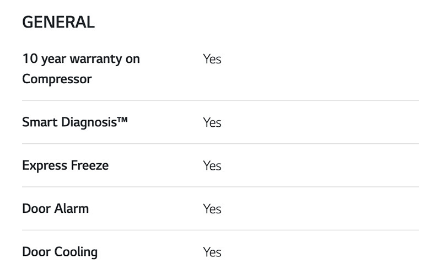Click Yes value for Compressor warranty

(212, 59)
